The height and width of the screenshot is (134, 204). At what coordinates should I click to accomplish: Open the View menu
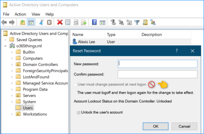(36, 14)
